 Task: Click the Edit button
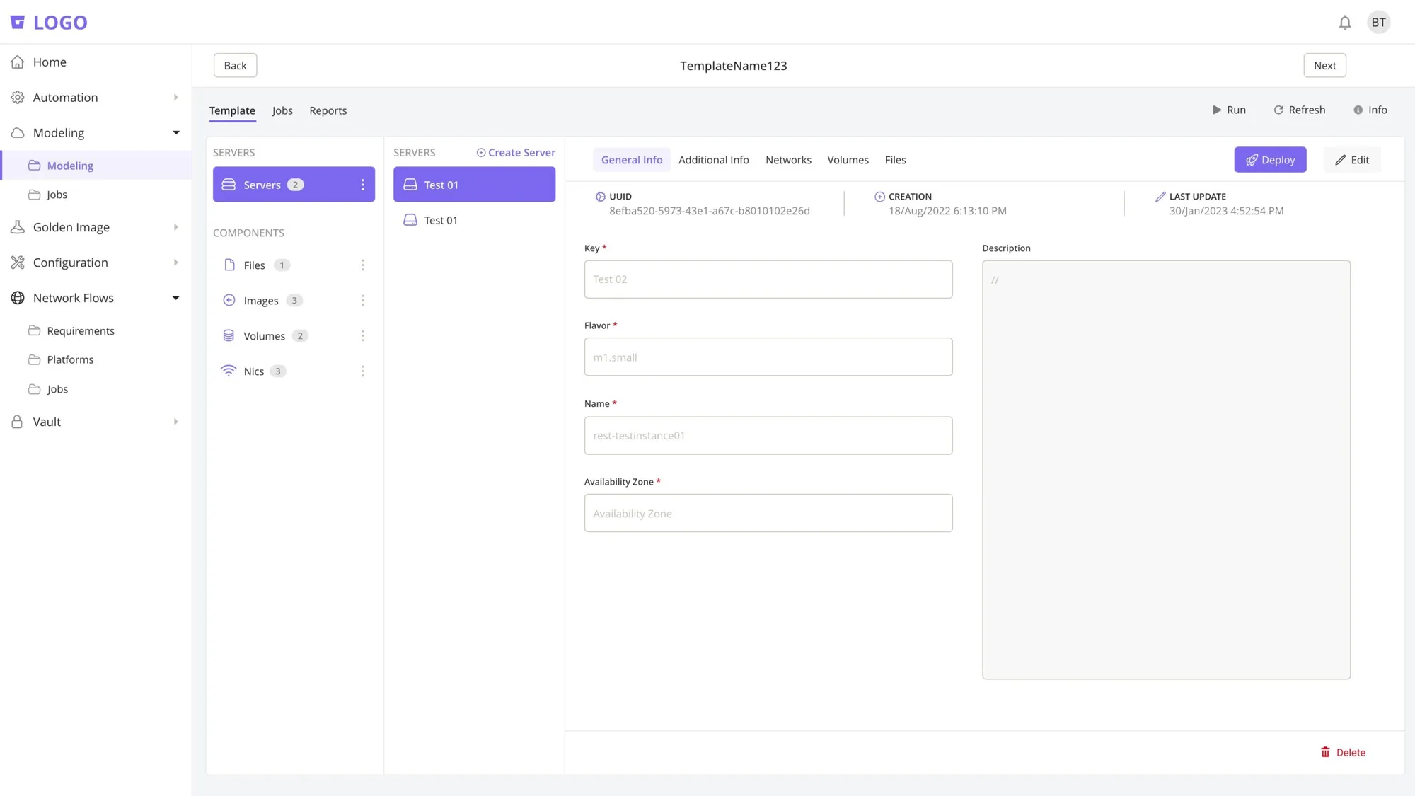point(1351,160)
